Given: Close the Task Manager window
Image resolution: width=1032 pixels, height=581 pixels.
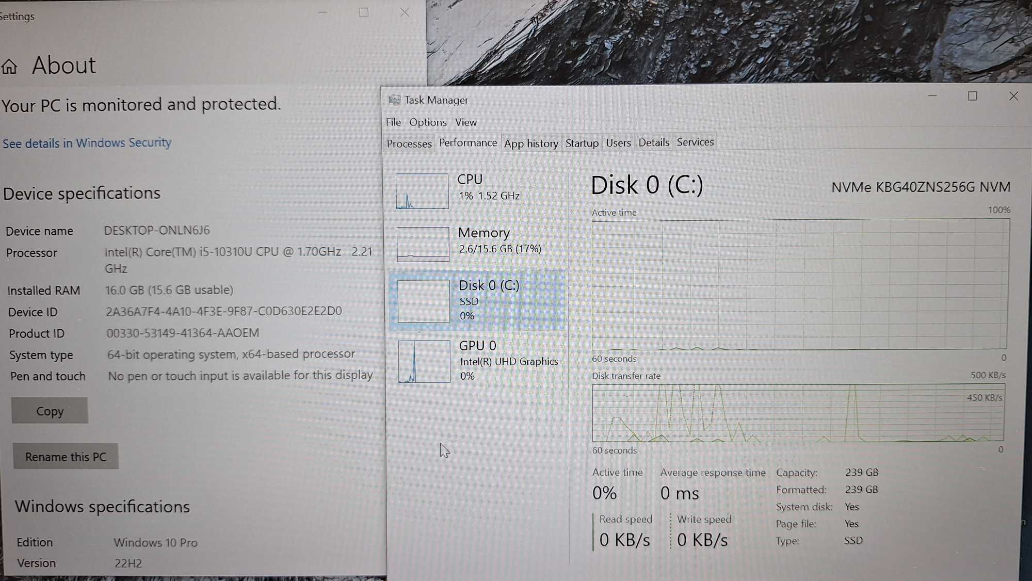Looking at the screenshot, I should [1013, 96].
